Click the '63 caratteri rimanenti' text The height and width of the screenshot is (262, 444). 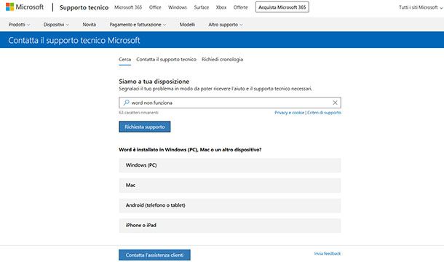pyautogui.click(x=138, y=113)
